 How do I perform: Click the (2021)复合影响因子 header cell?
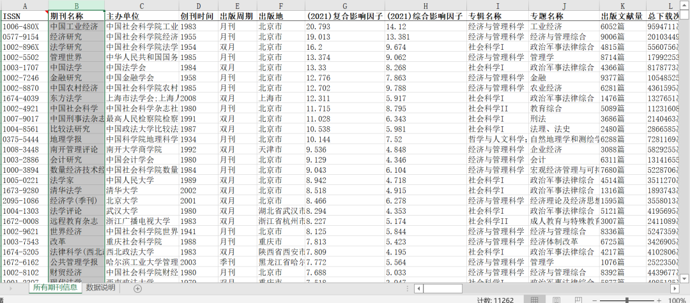[344, 16]
